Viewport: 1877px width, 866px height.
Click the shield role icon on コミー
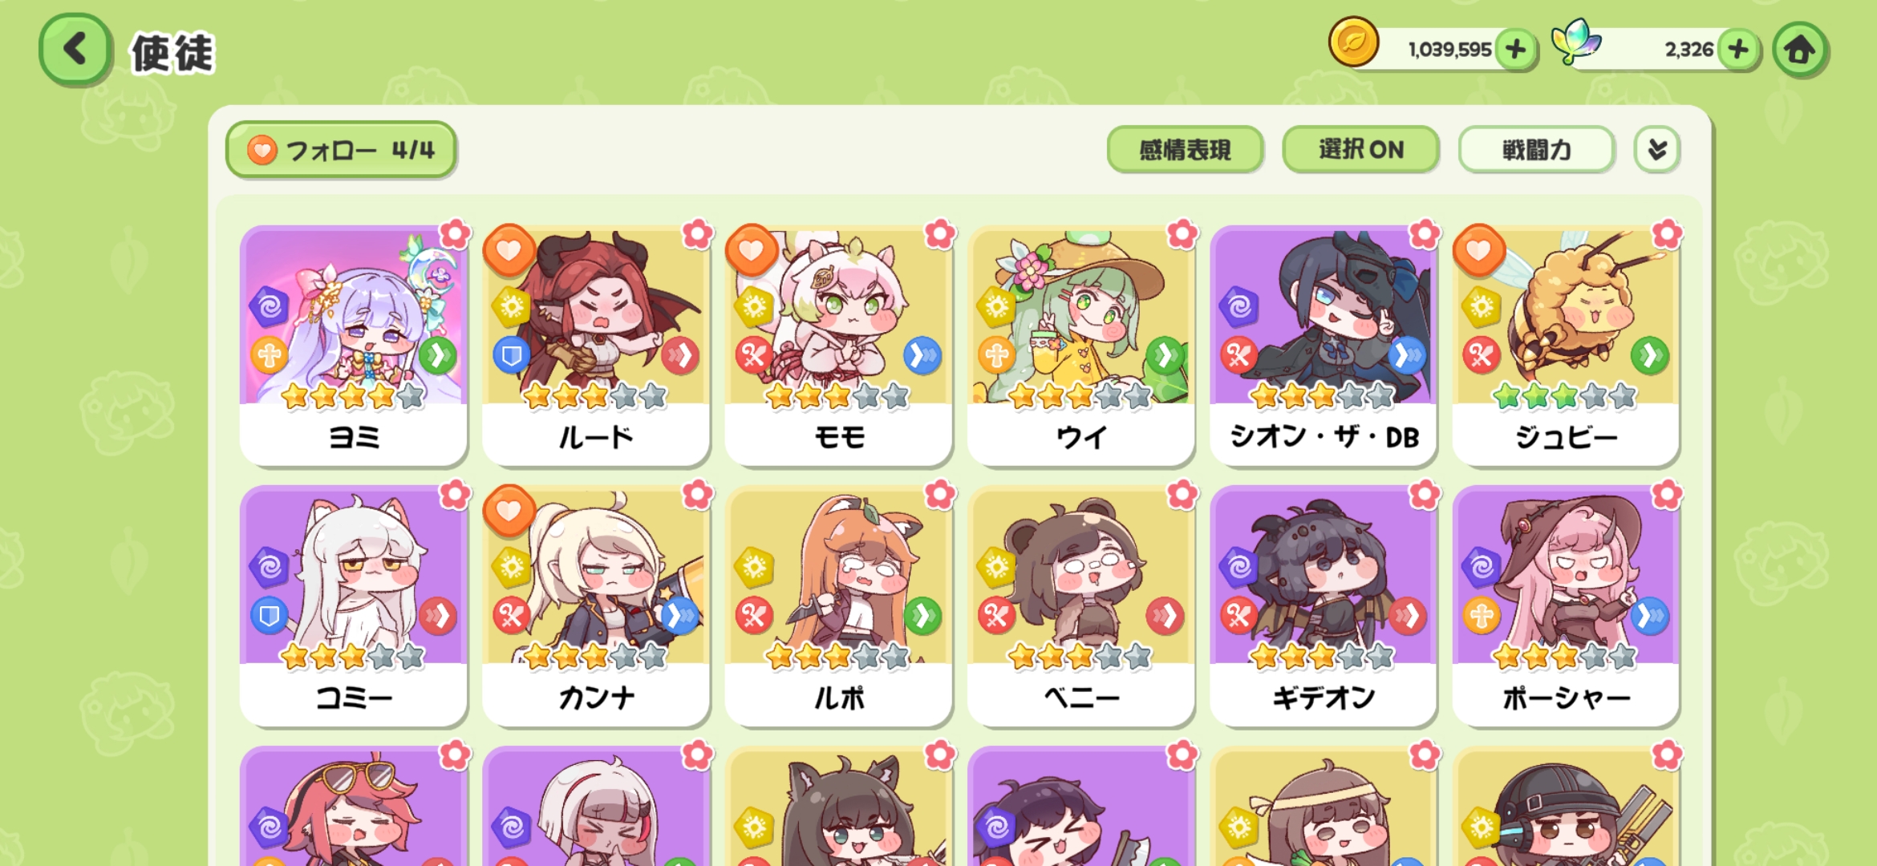click(270, 616)
